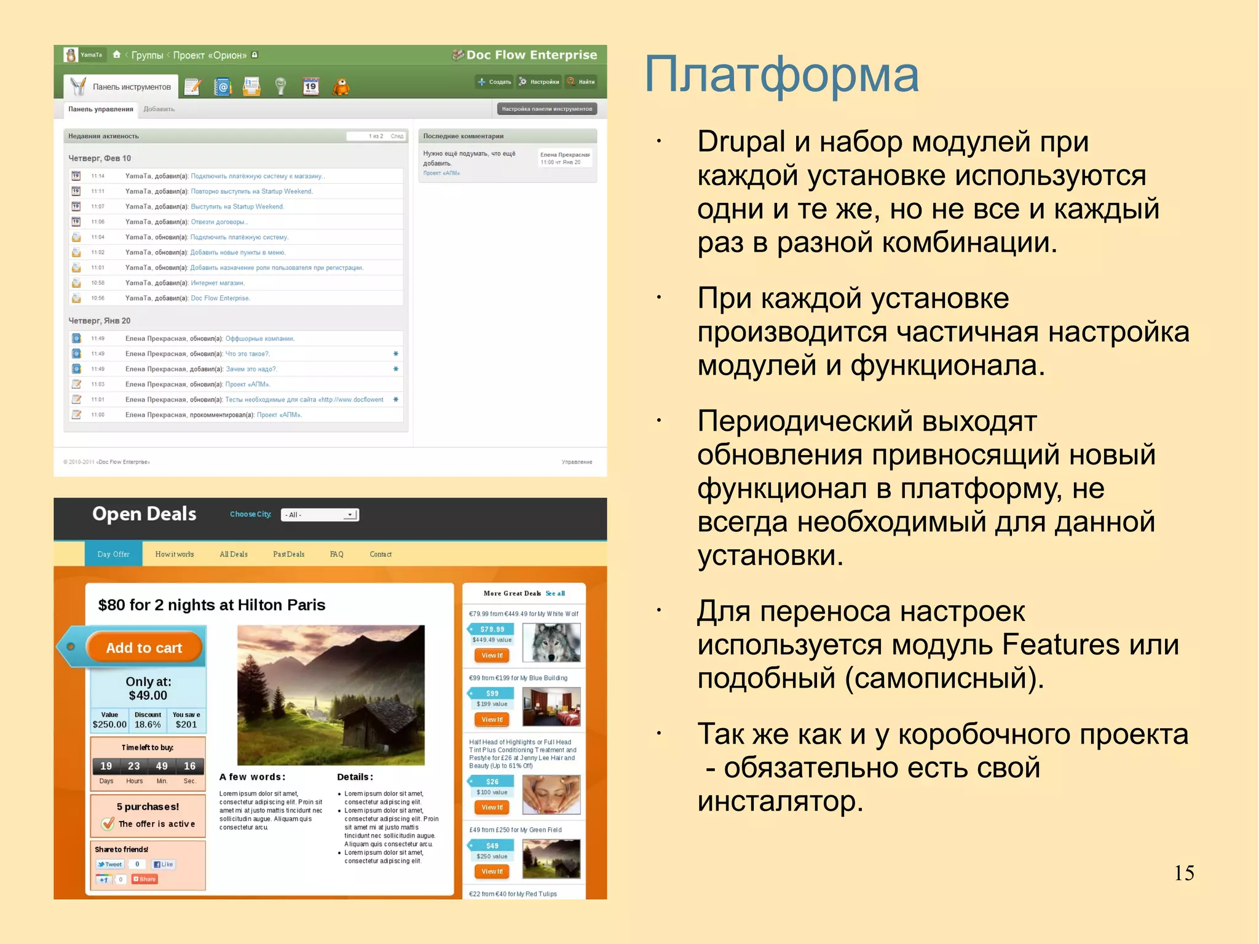Click View It for the $49 deal
The width and height of the screenshot is (1259, 944).
(492, 871)
